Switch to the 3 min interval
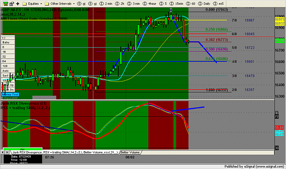The height and width of the screenshot is (169, 286). tap(134, 4)
